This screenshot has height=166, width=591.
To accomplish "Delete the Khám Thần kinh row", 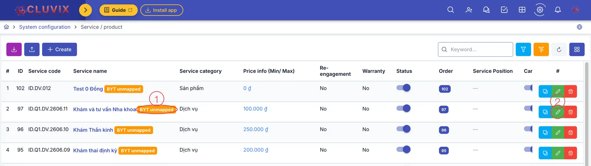I will [x=570, y=133].
